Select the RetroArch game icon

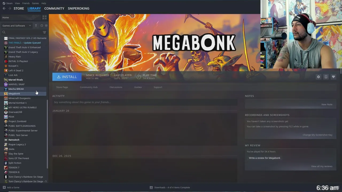pos(6,140)
